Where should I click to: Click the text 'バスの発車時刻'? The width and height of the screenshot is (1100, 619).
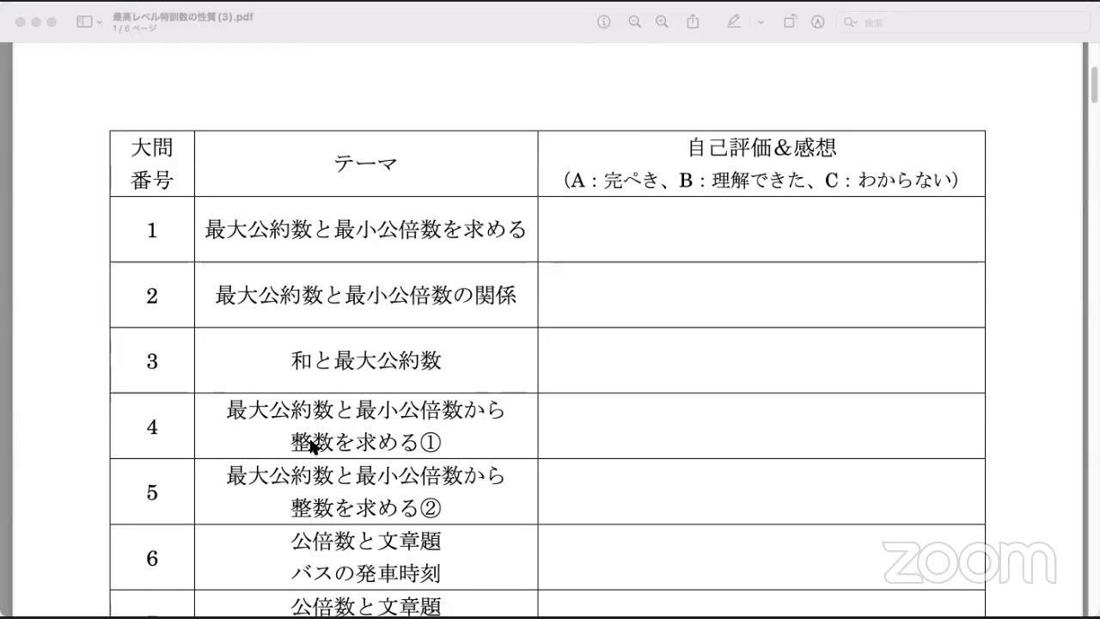(x=366, y=573)
